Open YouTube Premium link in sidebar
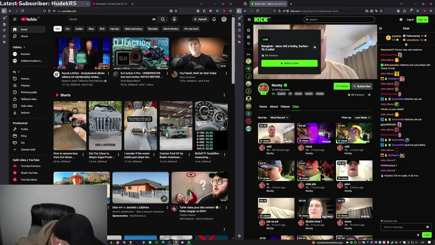The image size is (435, 245). pos(29,166)
